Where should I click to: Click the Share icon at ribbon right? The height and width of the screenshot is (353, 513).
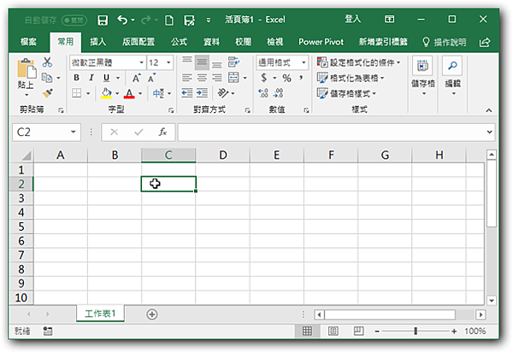point(485,42)
